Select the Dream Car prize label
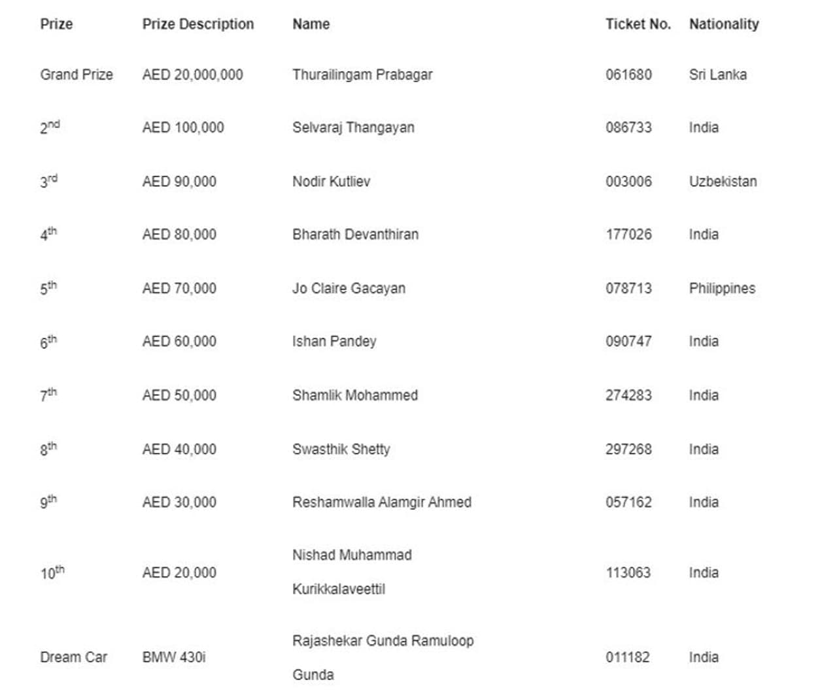 [73, 657]
